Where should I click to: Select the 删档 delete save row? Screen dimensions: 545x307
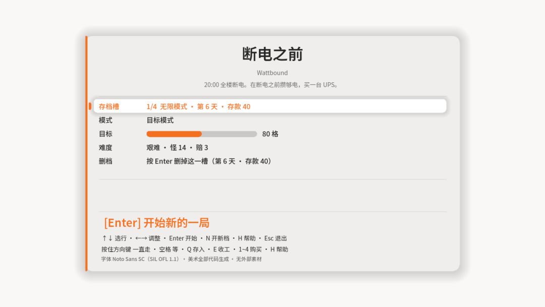(269, 161)
